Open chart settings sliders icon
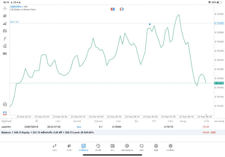225x157 pixels. tap(5, 31)
